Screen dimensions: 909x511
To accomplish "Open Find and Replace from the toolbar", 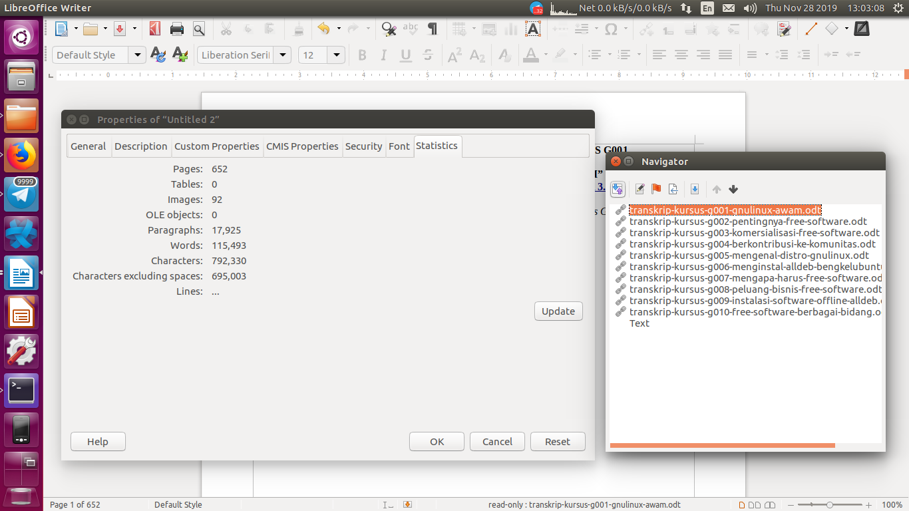I will pos(388,29).
